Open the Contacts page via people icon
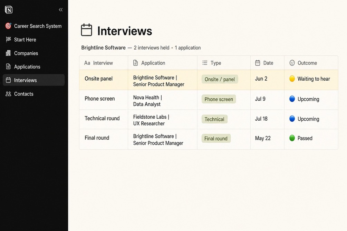 pyautogui.click(x=8, y=94)
